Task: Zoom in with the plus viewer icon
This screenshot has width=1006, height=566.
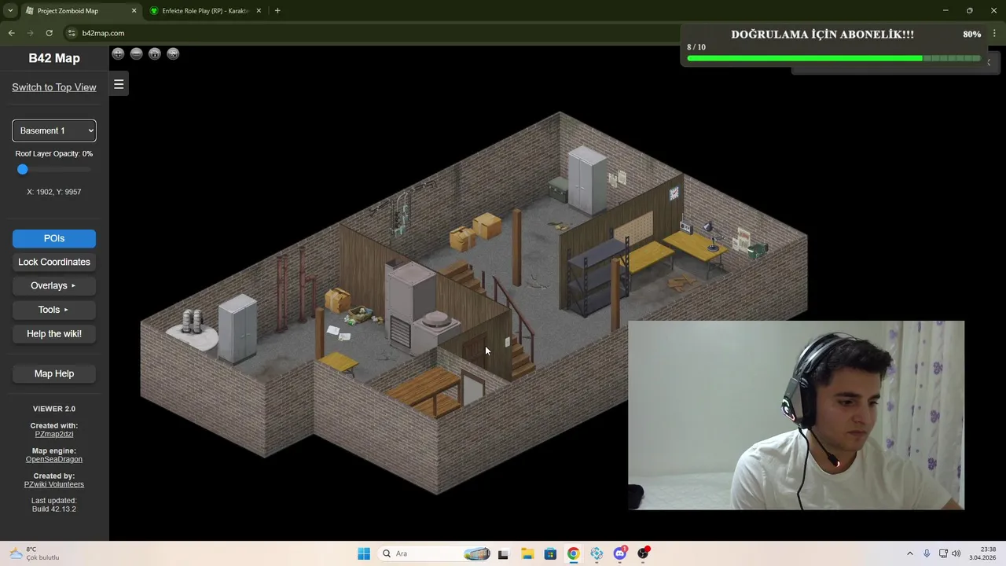Action: (x=118, y=53)
